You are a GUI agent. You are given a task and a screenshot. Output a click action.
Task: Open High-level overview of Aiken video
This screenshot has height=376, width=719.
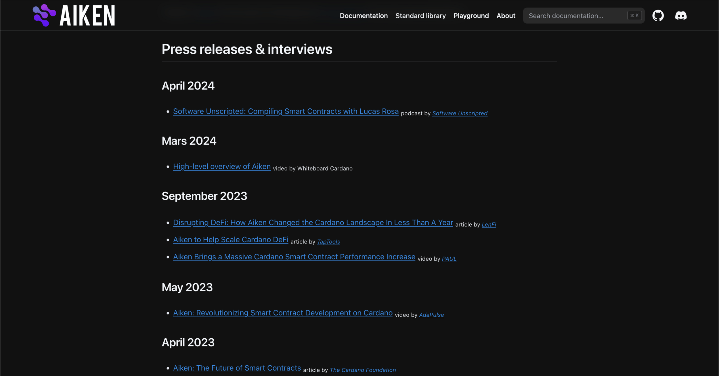222,166
